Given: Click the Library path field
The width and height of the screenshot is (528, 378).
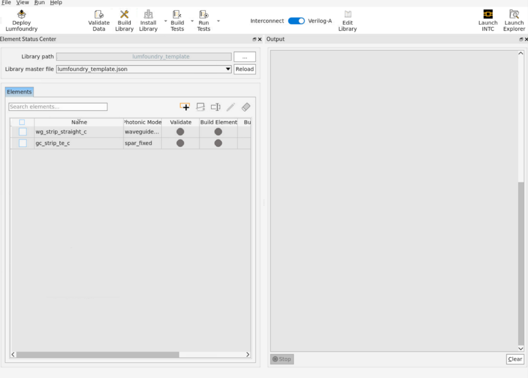Looking at the screenshot, I should click(x=144, y=57).
